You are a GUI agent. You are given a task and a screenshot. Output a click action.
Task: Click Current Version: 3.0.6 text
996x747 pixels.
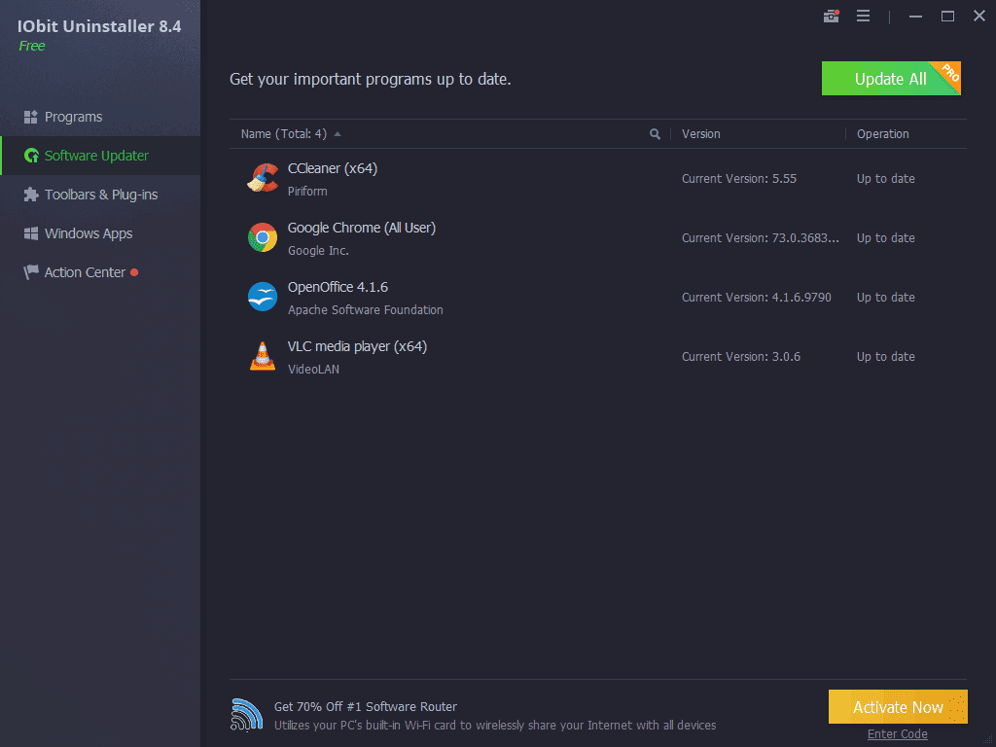[740, 356]
